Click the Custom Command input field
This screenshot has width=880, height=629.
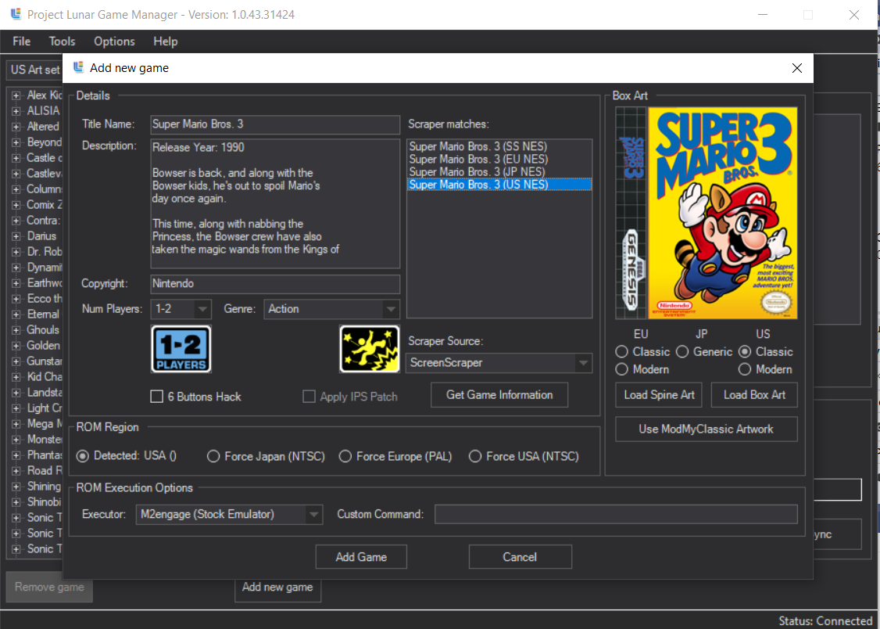coord(616,515)
